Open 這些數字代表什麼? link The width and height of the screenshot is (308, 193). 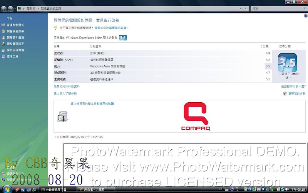pyautogui.click(x=293, y=86)
